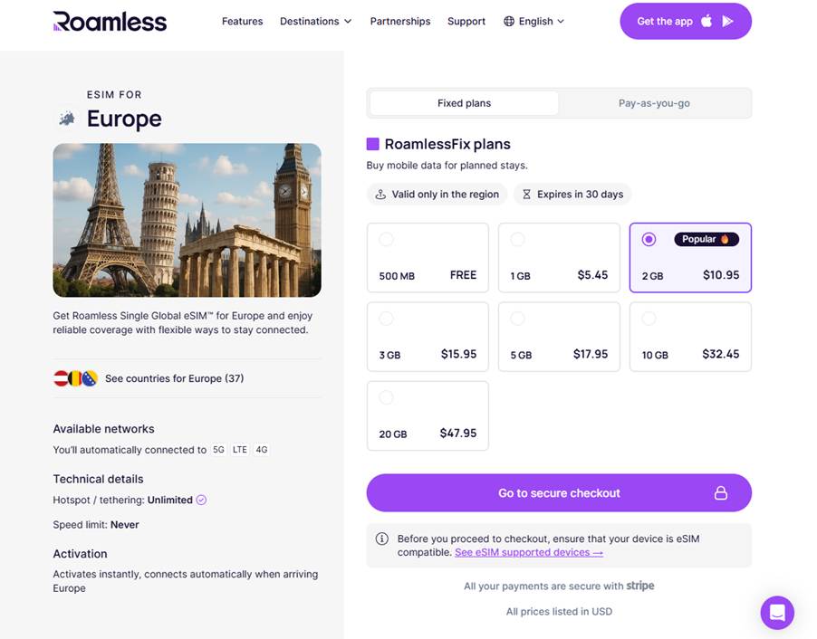Image resolution: width=817 pixels, height=639 pixels.
Task: Open the chat support bubble
Action: coord(777,613)
